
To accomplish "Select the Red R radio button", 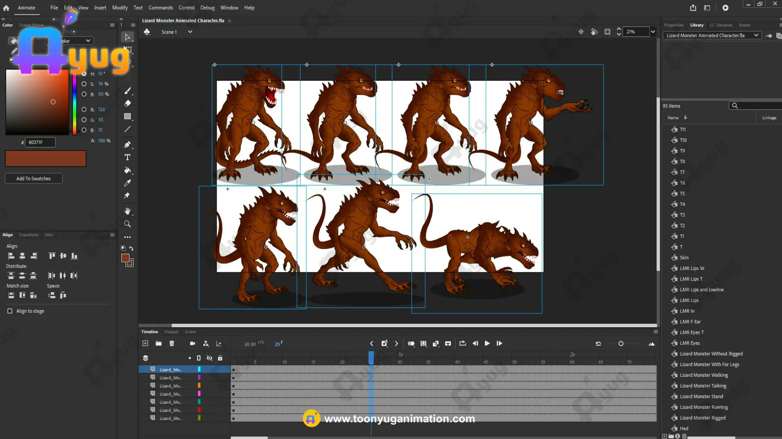I will 84,109.
